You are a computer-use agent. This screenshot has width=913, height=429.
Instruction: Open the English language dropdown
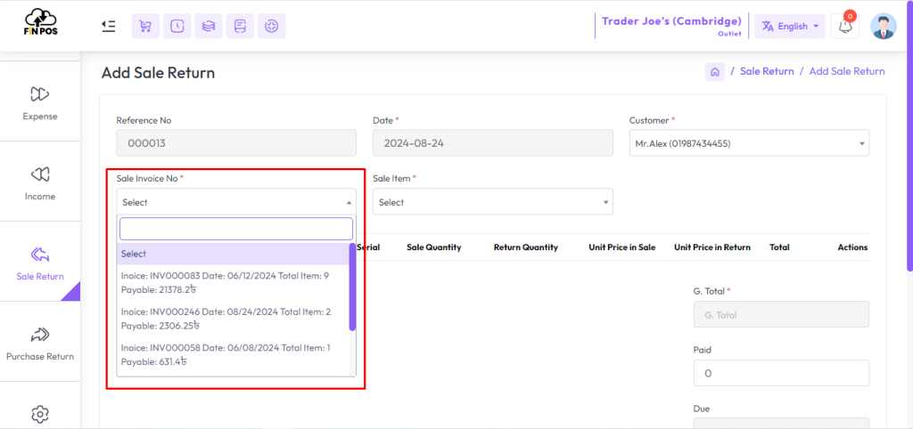[790, 26]
